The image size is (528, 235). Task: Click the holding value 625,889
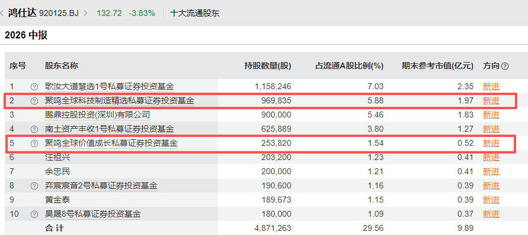click(x=276, y=129)
